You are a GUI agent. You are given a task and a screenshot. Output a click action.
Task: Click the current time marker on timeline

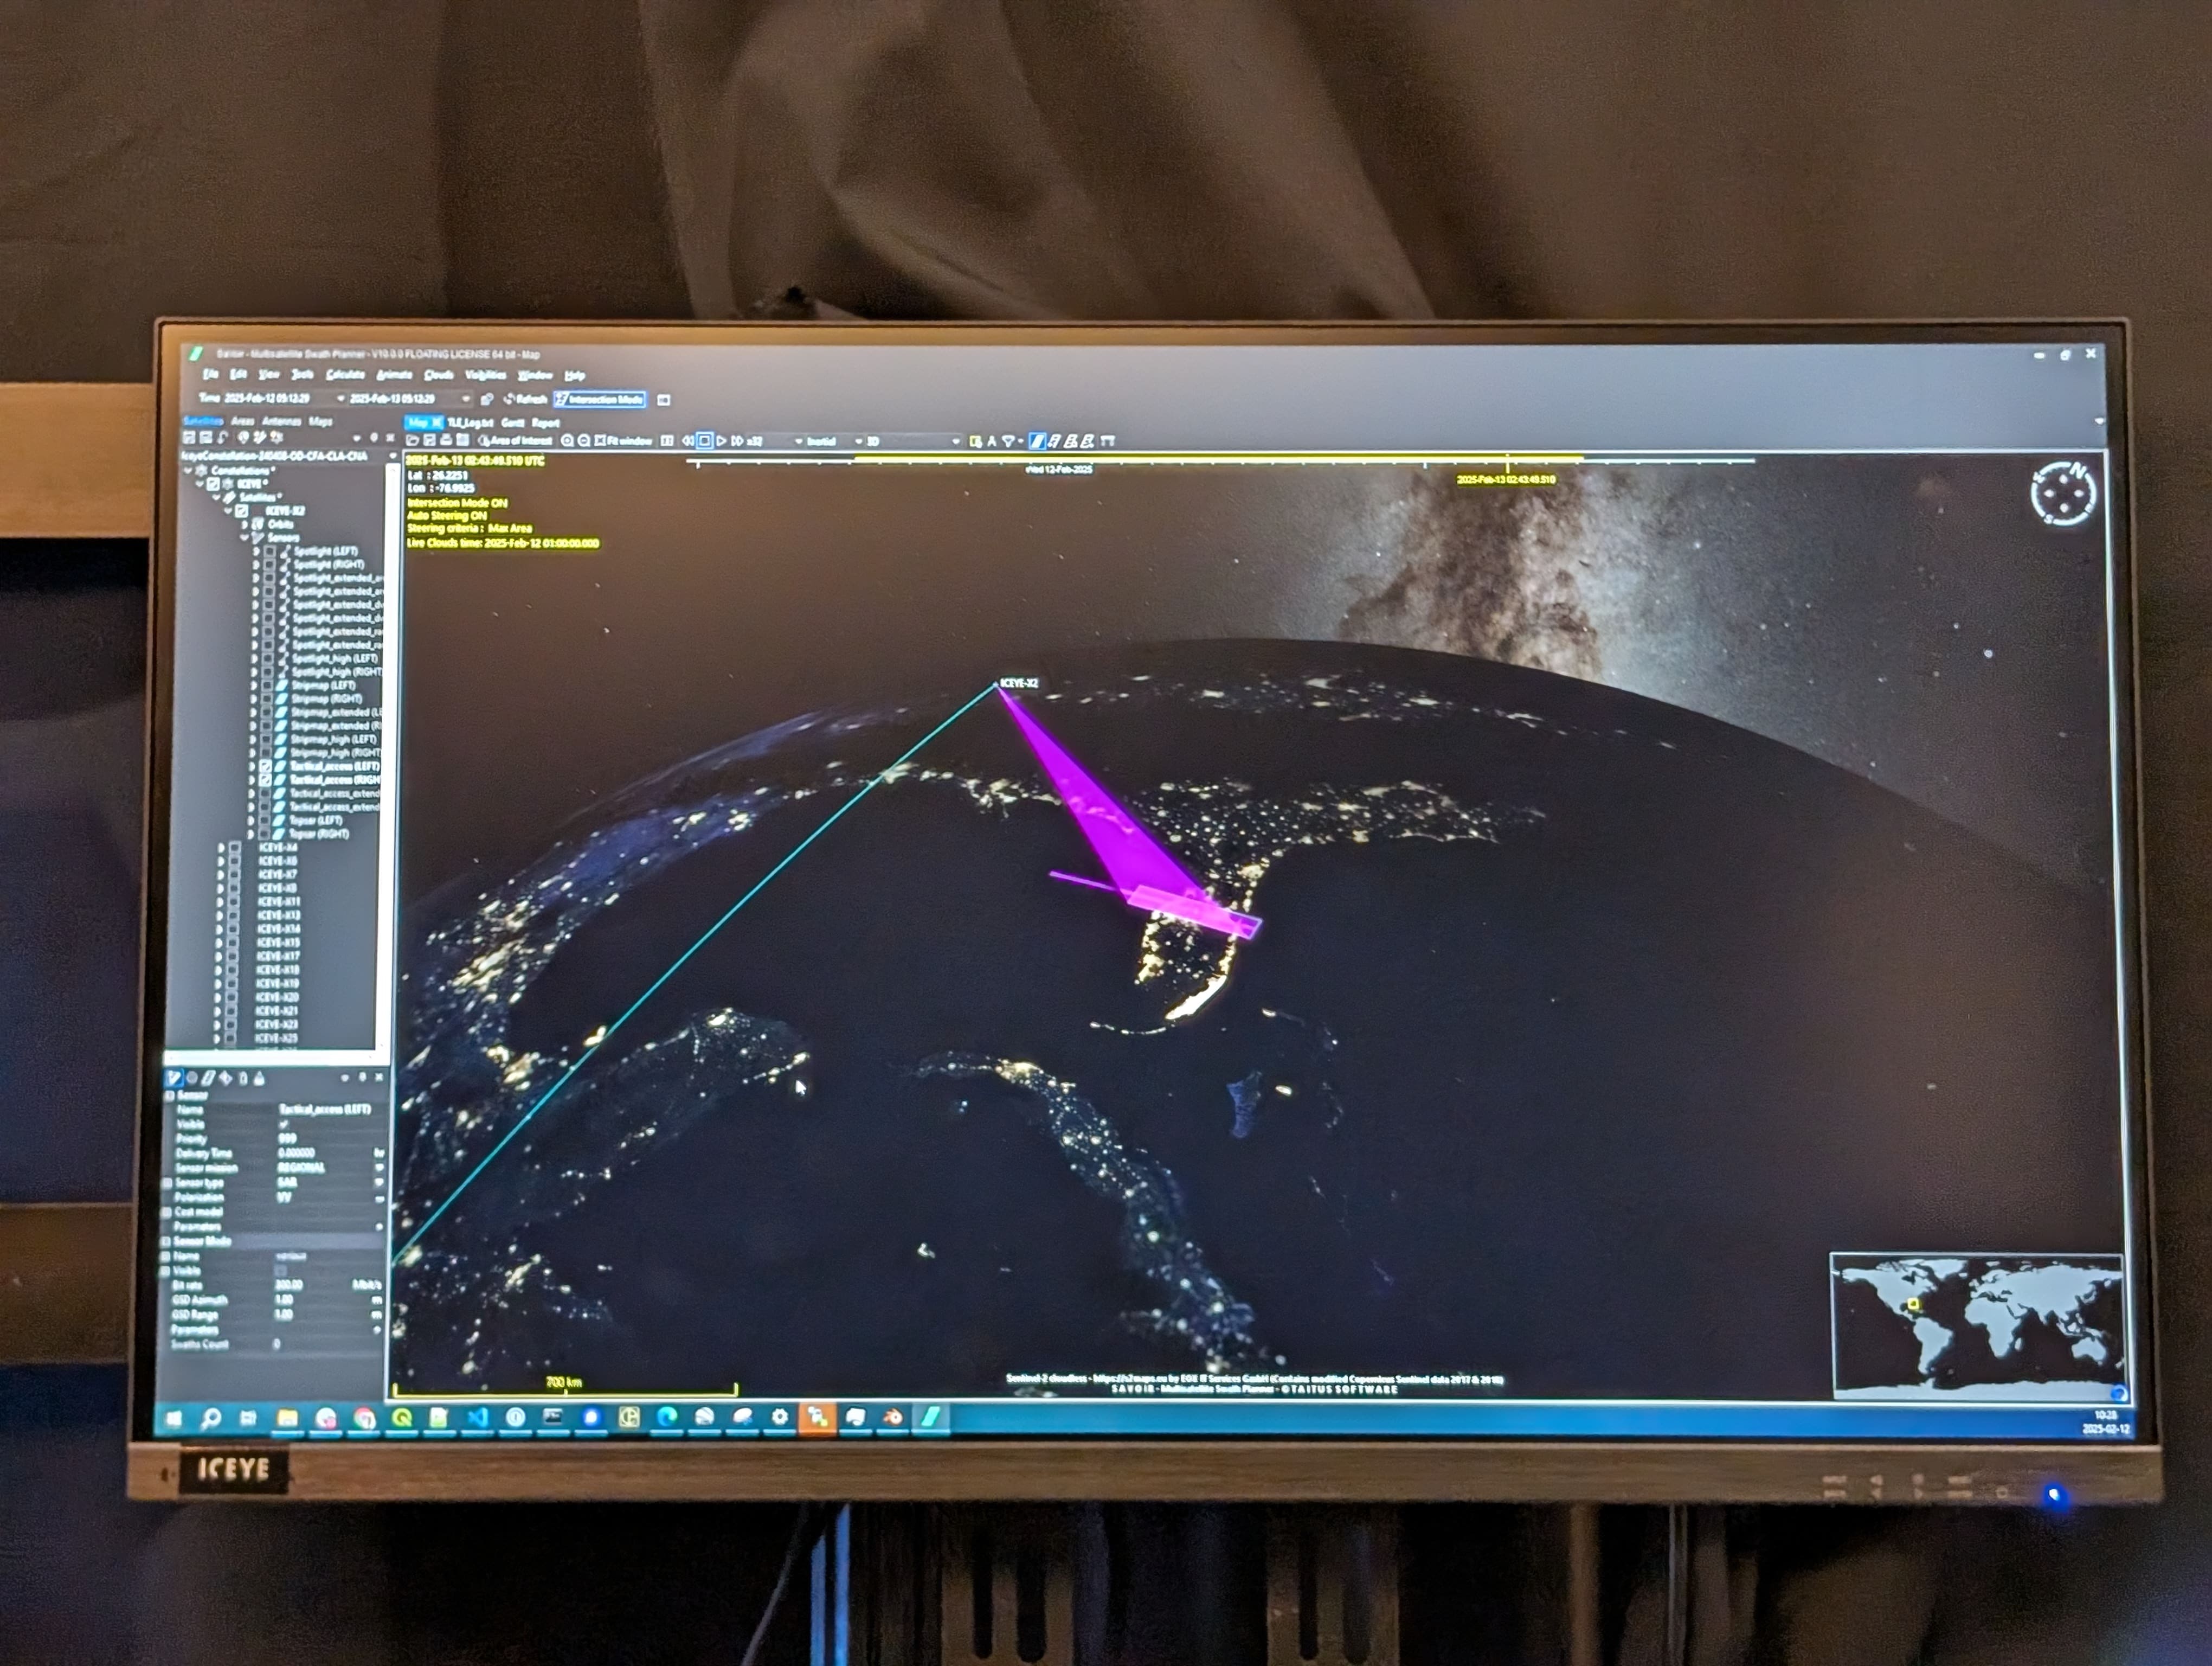coord(1507,463)
